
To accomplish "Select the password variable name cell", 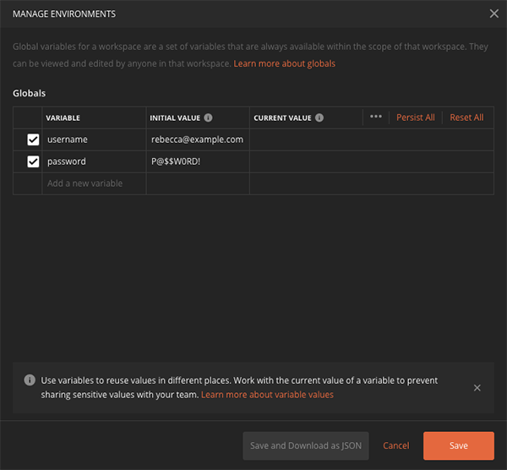I will pos(94,161).
